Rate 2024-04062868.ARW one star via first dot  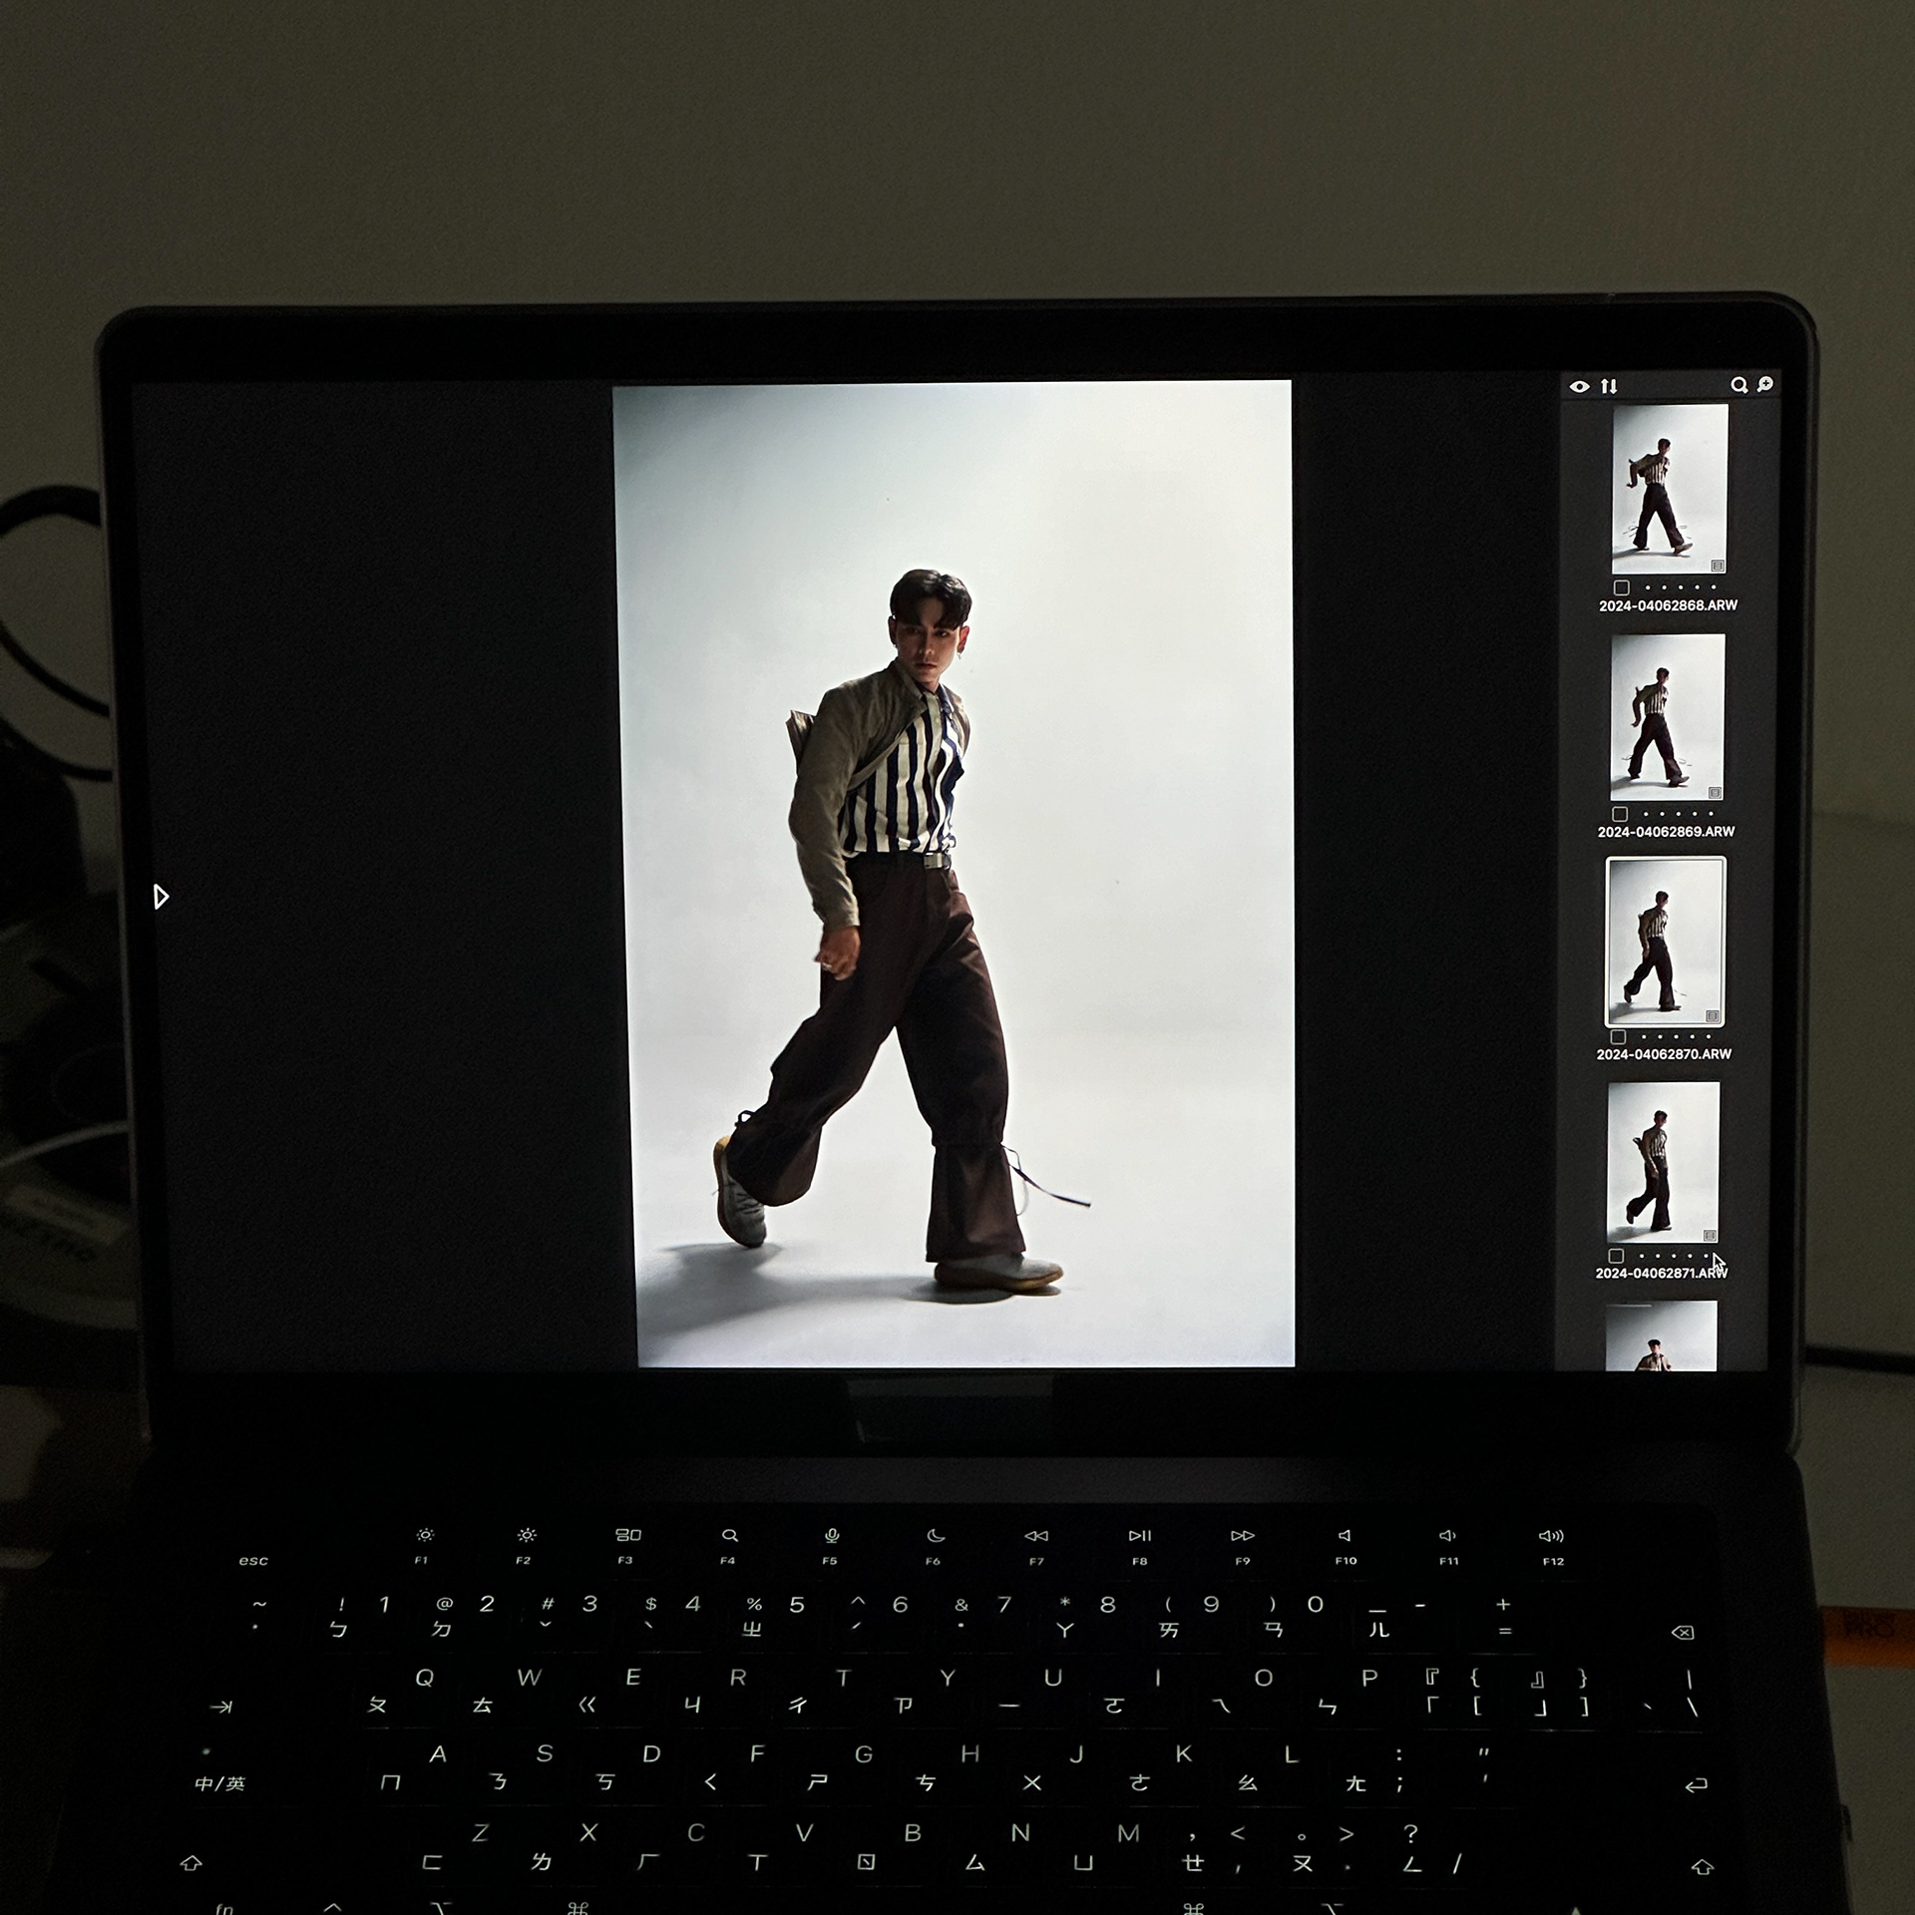tap(1647, 587)
